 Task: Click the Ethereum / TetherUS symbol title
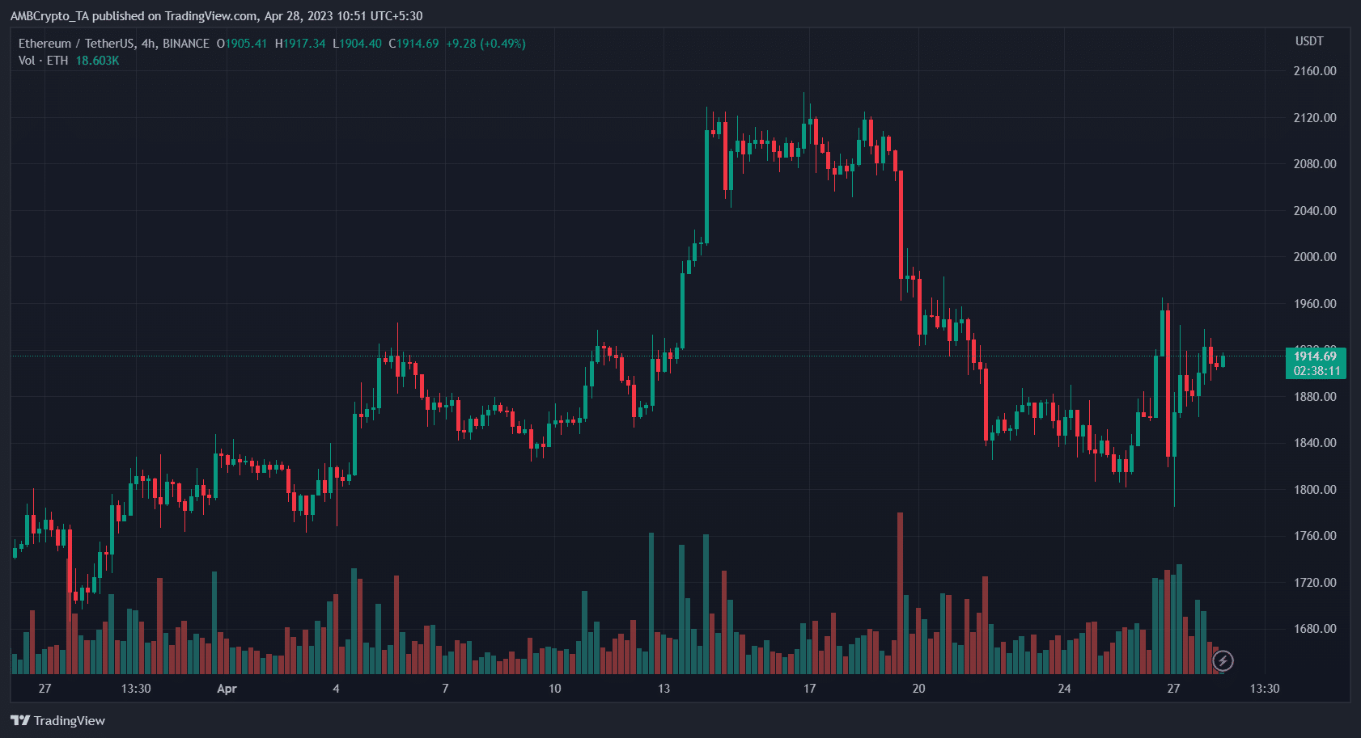click(x=114, y=44)
